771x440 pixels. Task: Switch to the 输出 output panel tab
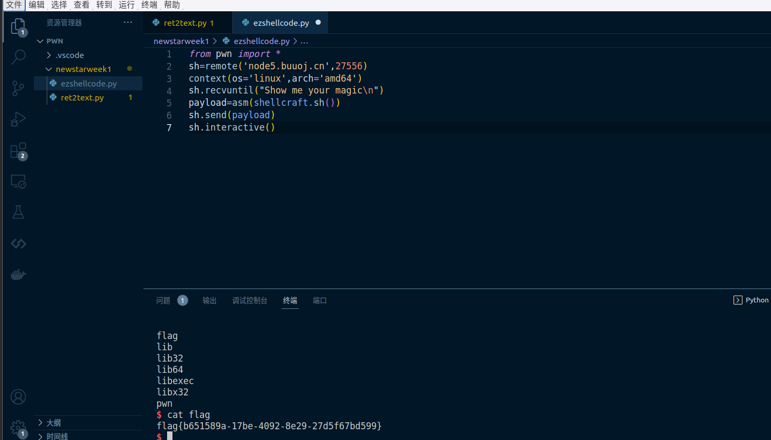click(210, 301)
